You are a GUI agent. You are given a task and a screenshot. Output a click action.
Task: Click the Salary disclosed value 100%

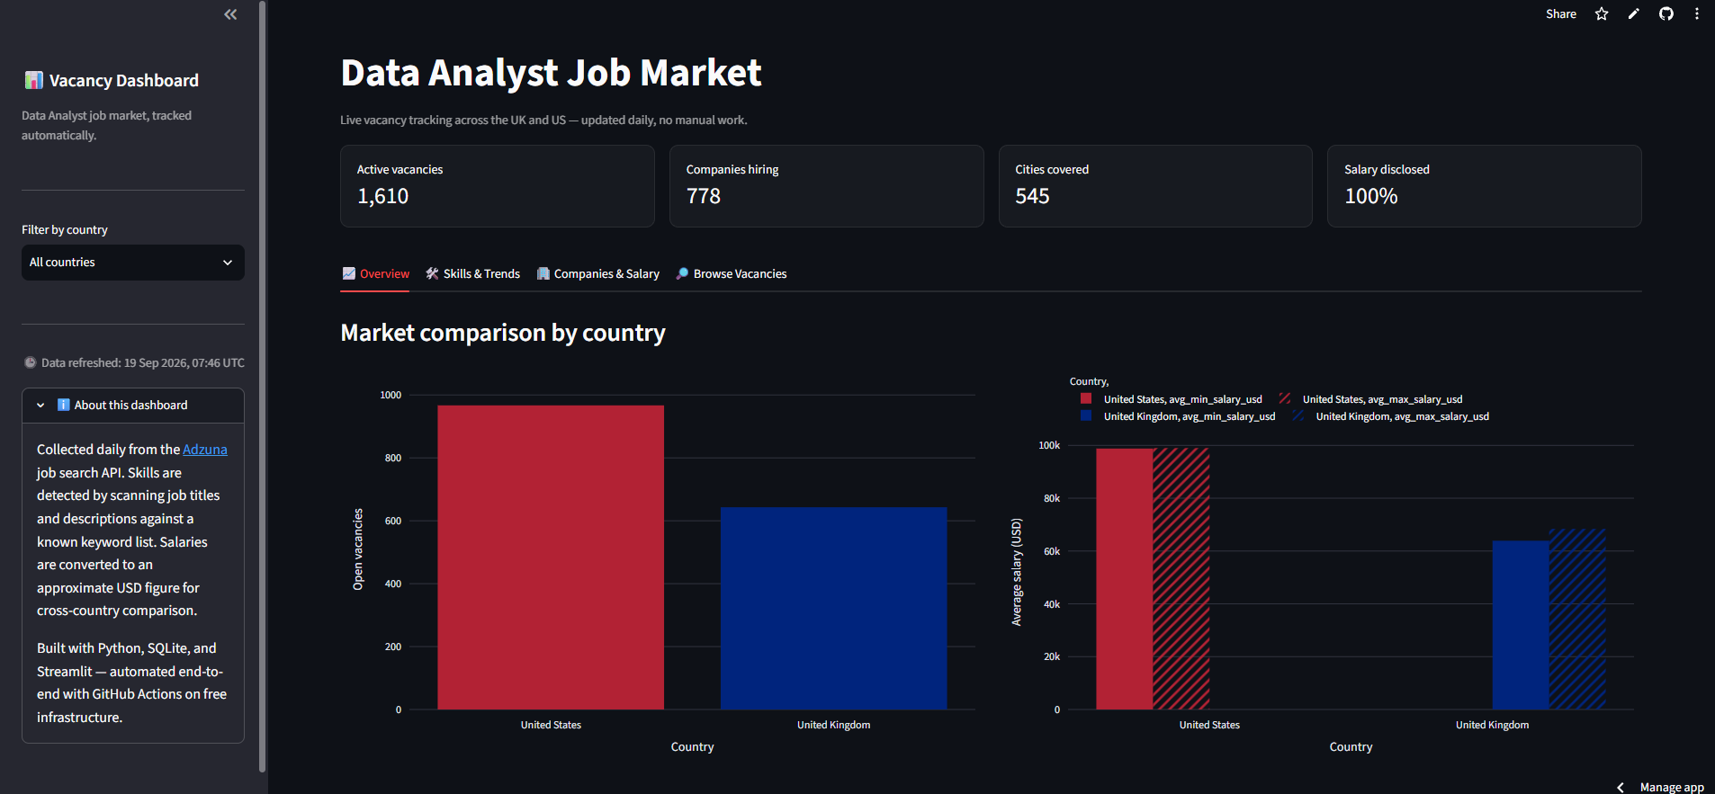(x=1371, y=196)
